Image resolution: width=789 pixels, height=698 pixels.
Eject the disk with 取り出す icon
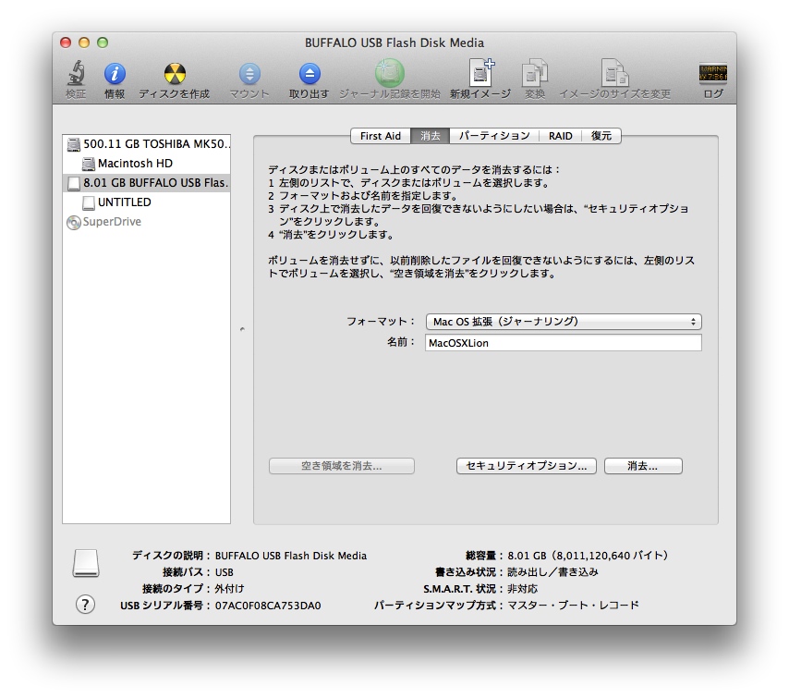pos(310,74)
